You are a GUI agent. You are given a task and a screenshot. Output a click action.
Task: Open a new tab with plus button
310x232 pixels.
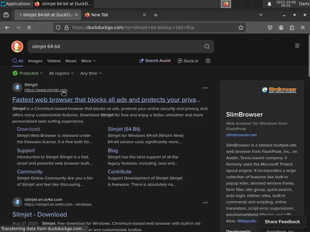pos(156,15)
